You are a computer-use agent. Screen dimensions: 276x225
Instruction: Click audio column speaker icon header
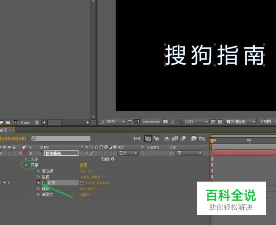click(x=4, y=147)
